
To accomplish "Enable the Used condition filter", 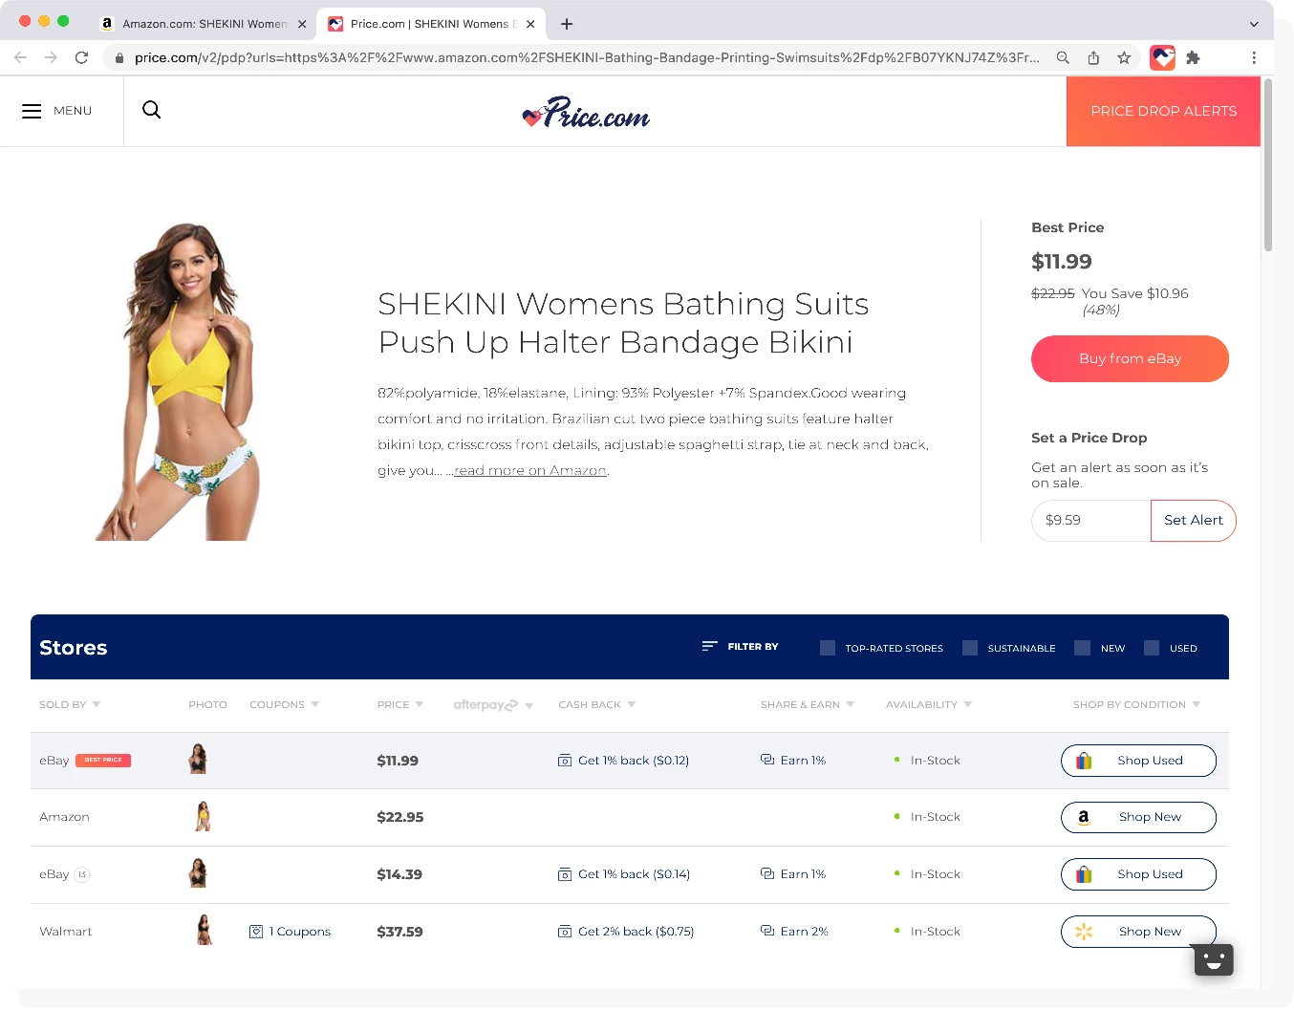I will pyautogui.click(x=1151, y=648).
